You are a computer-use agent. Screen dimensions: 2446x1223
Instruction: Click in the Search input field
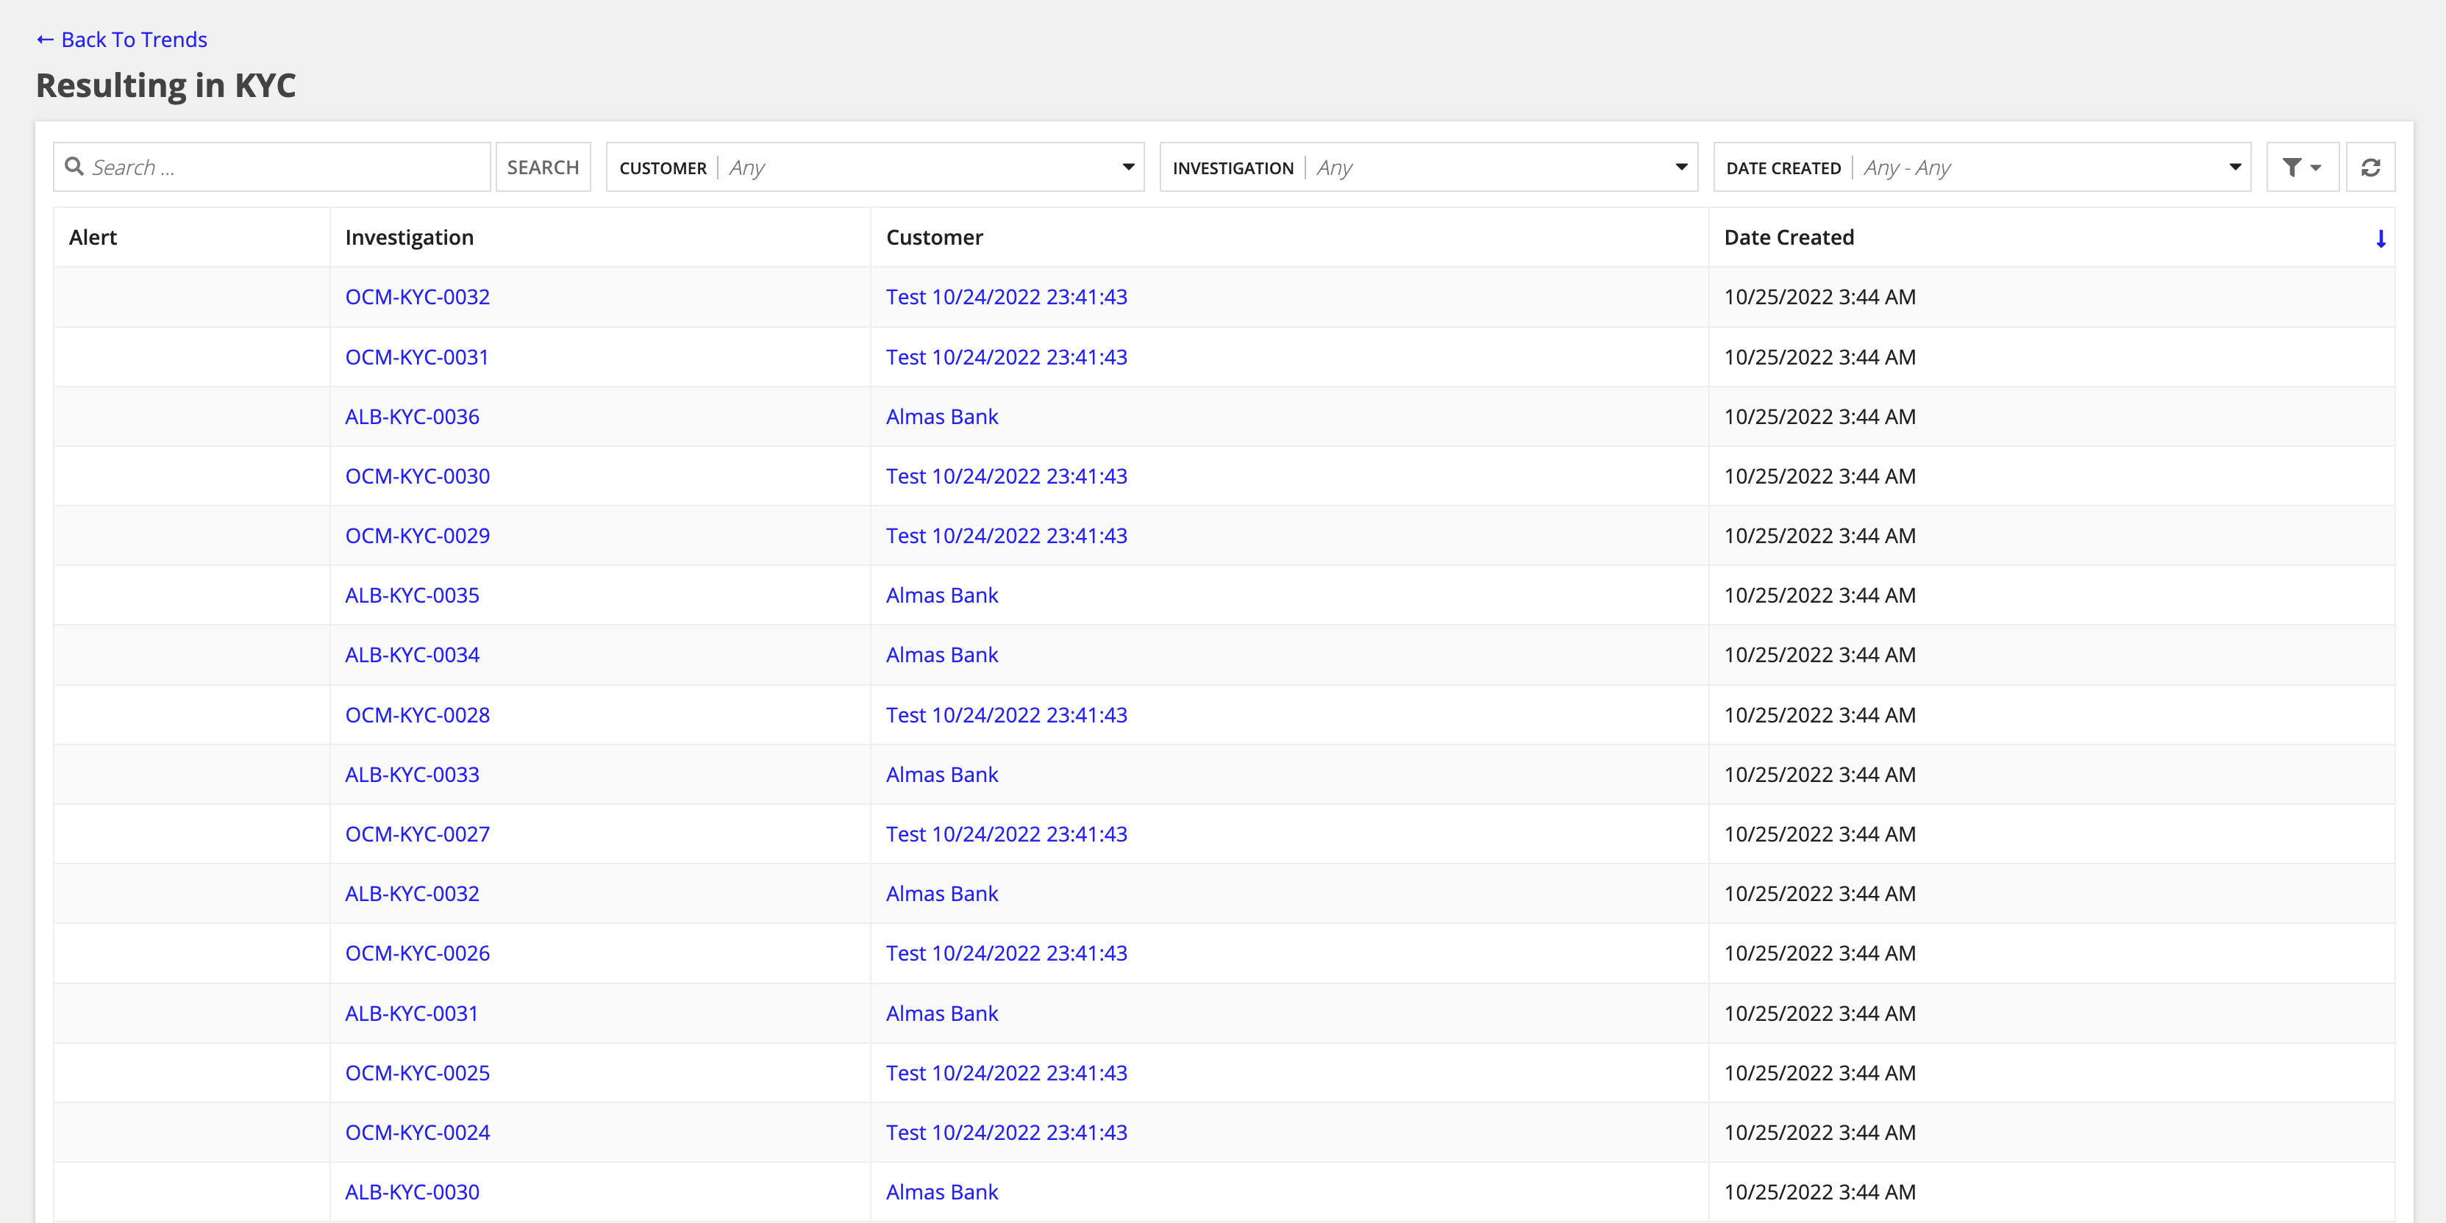click(x=273, y=165)
